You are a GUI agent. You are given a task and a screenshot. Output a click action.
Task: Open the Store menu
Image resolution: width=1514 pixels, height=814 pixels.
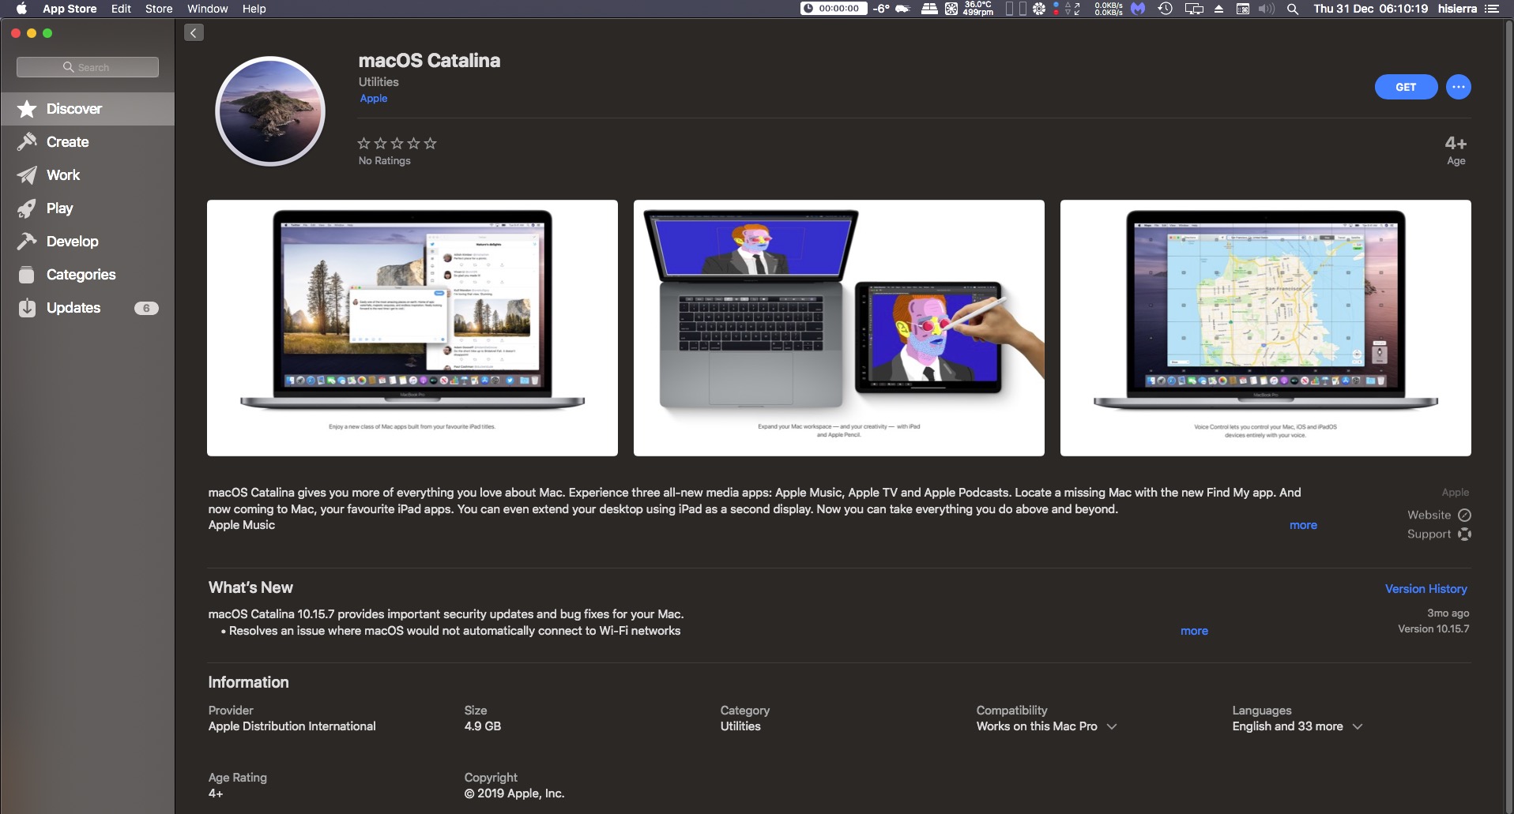coord(159,9)
